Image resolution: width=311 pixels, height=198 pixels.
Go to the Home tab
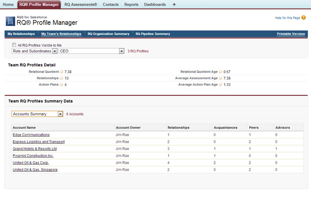pyautogui.click(x=8, y=4)
